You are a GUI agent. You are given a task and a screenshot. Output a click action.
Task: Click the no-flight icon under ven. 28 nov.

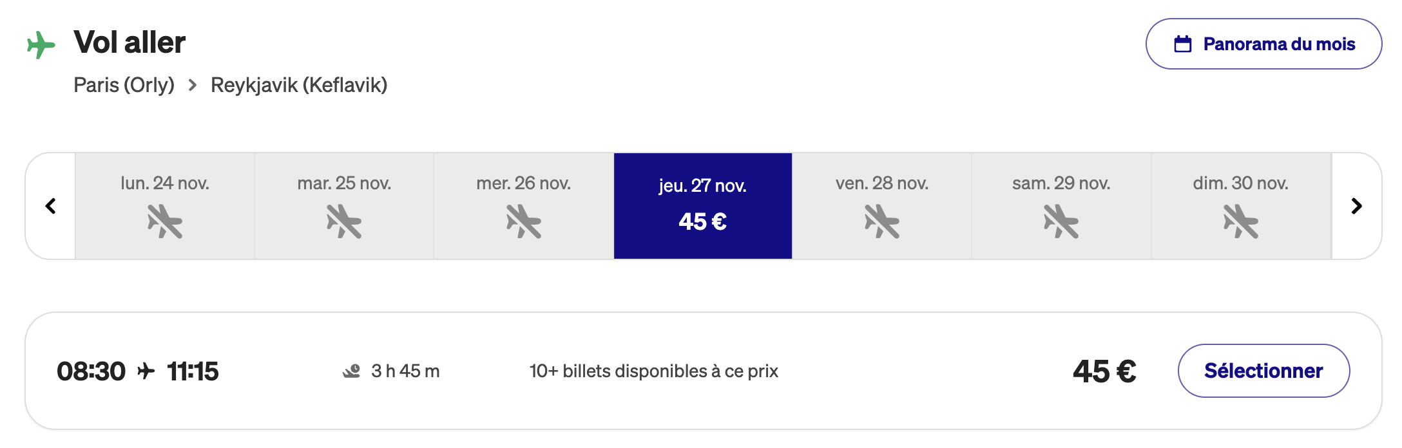(x=881, y=221)
